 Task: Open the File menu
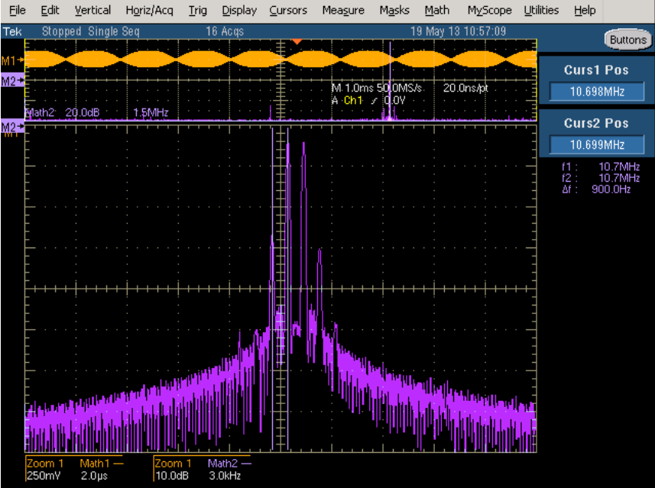(x=17, y=10)
